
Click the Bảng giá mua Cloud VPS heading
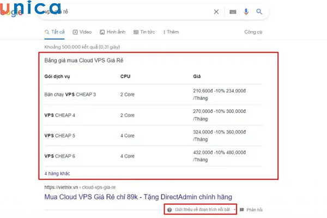(84, 60)
